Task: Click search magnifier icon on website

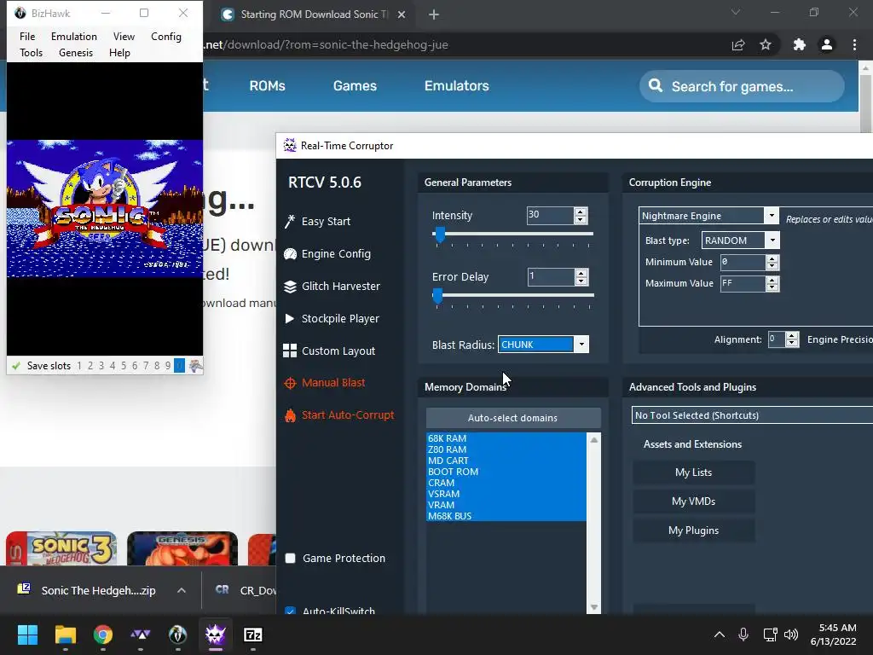Action: pos(656,86)
